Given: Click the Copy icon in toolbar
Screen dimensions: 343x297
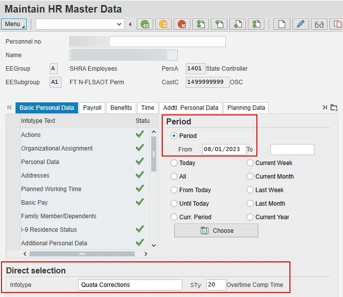Looking at the screenshot, I should coord(336,24).
